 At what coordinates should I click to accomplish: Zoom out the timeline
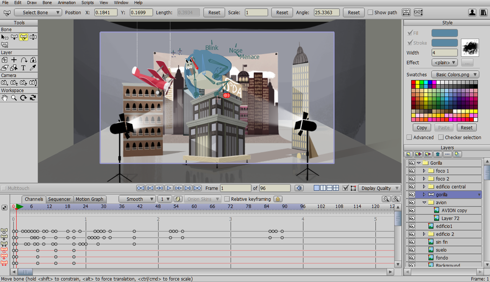pyautogui.click(x=386, y=199)
